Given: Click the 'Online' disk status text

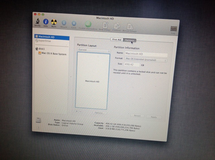Looking at the screenshot, I should pyautogui.click(x=65, y=125).
